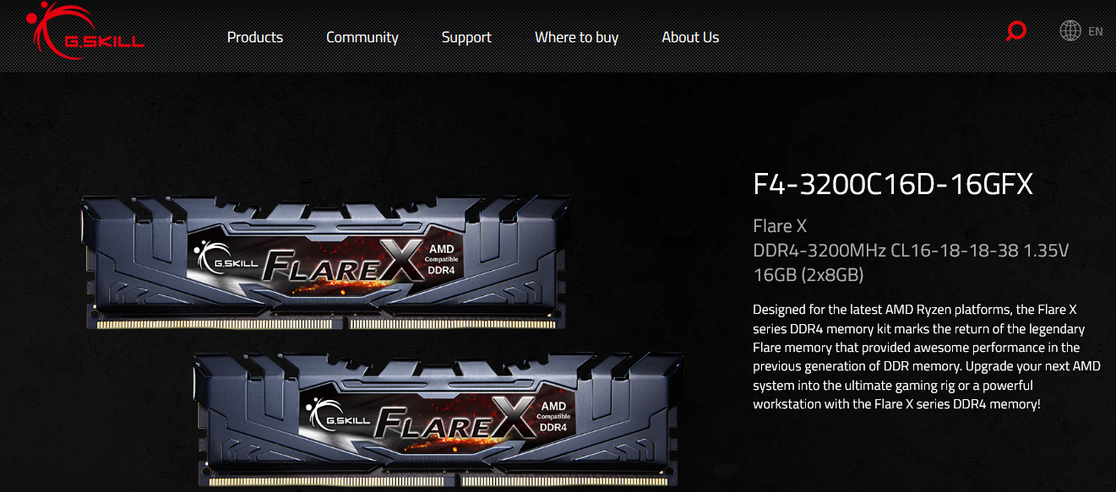Click the Flare X series name

point(780,226)
